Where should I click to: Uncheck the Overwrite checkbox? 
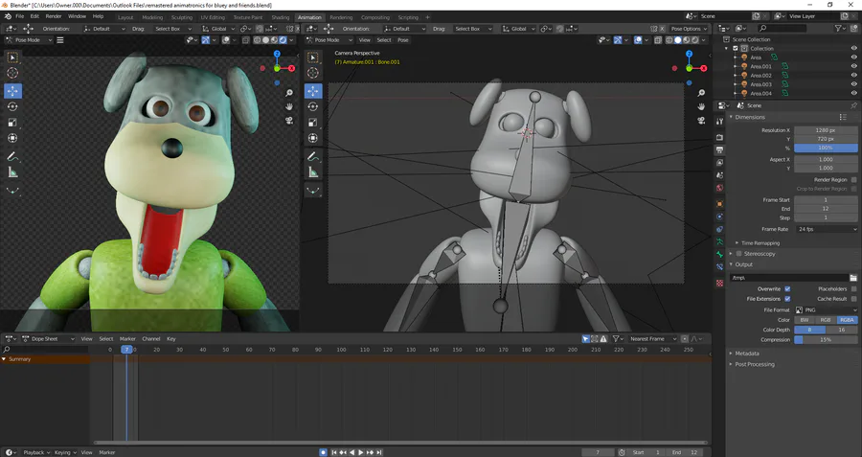click(787, 288)
